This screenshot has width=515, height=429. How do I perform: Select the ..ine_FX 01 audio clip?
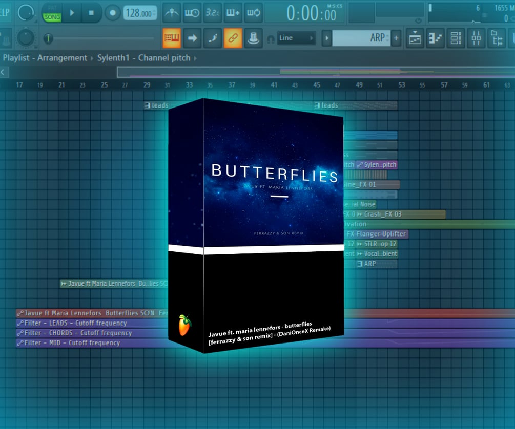[372, 185]
